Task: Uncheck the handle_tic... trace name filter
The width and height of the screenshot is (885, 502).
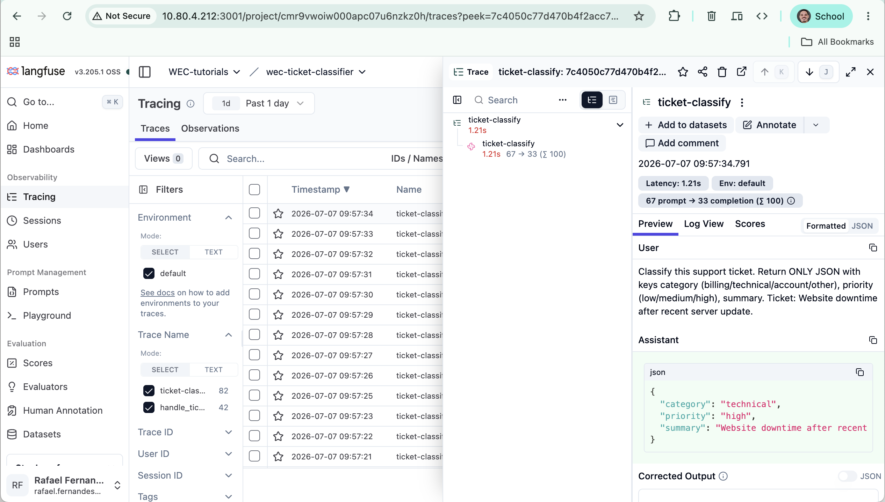Action: pyautogui.click(x=149, y=407)
